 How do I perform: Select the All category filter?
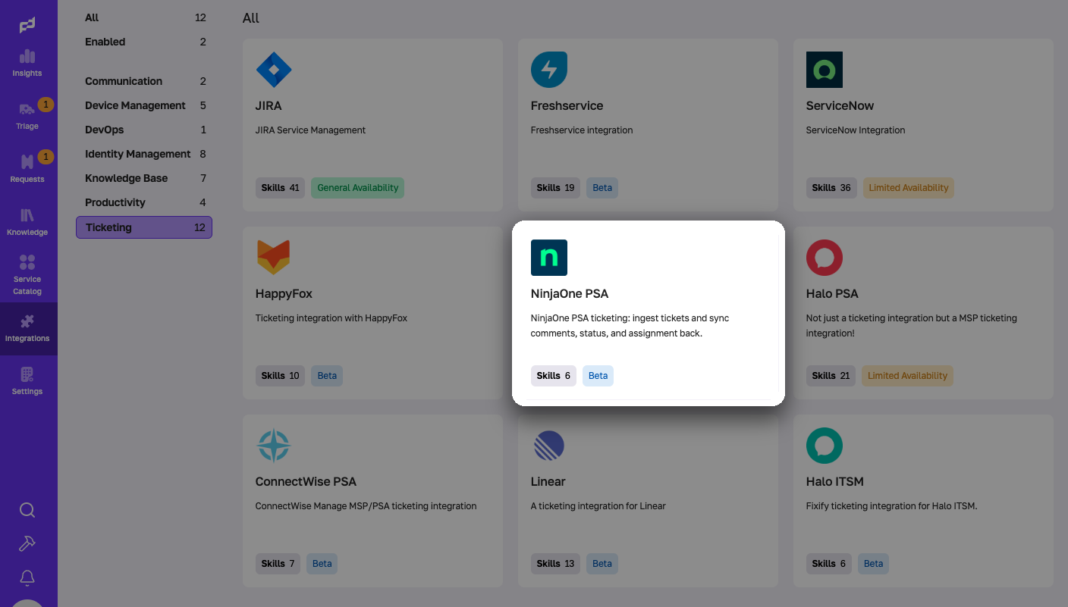(x=144, y=17)
